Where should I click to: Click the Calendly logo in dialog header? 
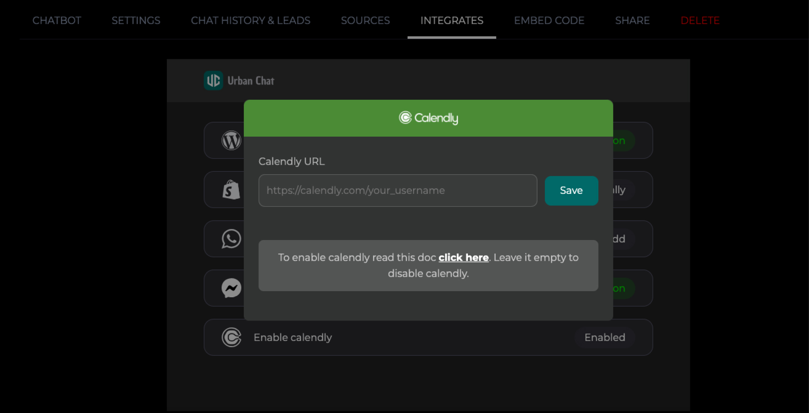tap(428, 118)
